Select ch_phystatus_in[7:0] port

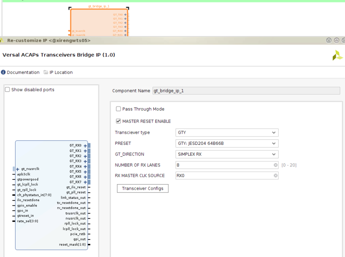pyautogui.click(x=34, y=195)
